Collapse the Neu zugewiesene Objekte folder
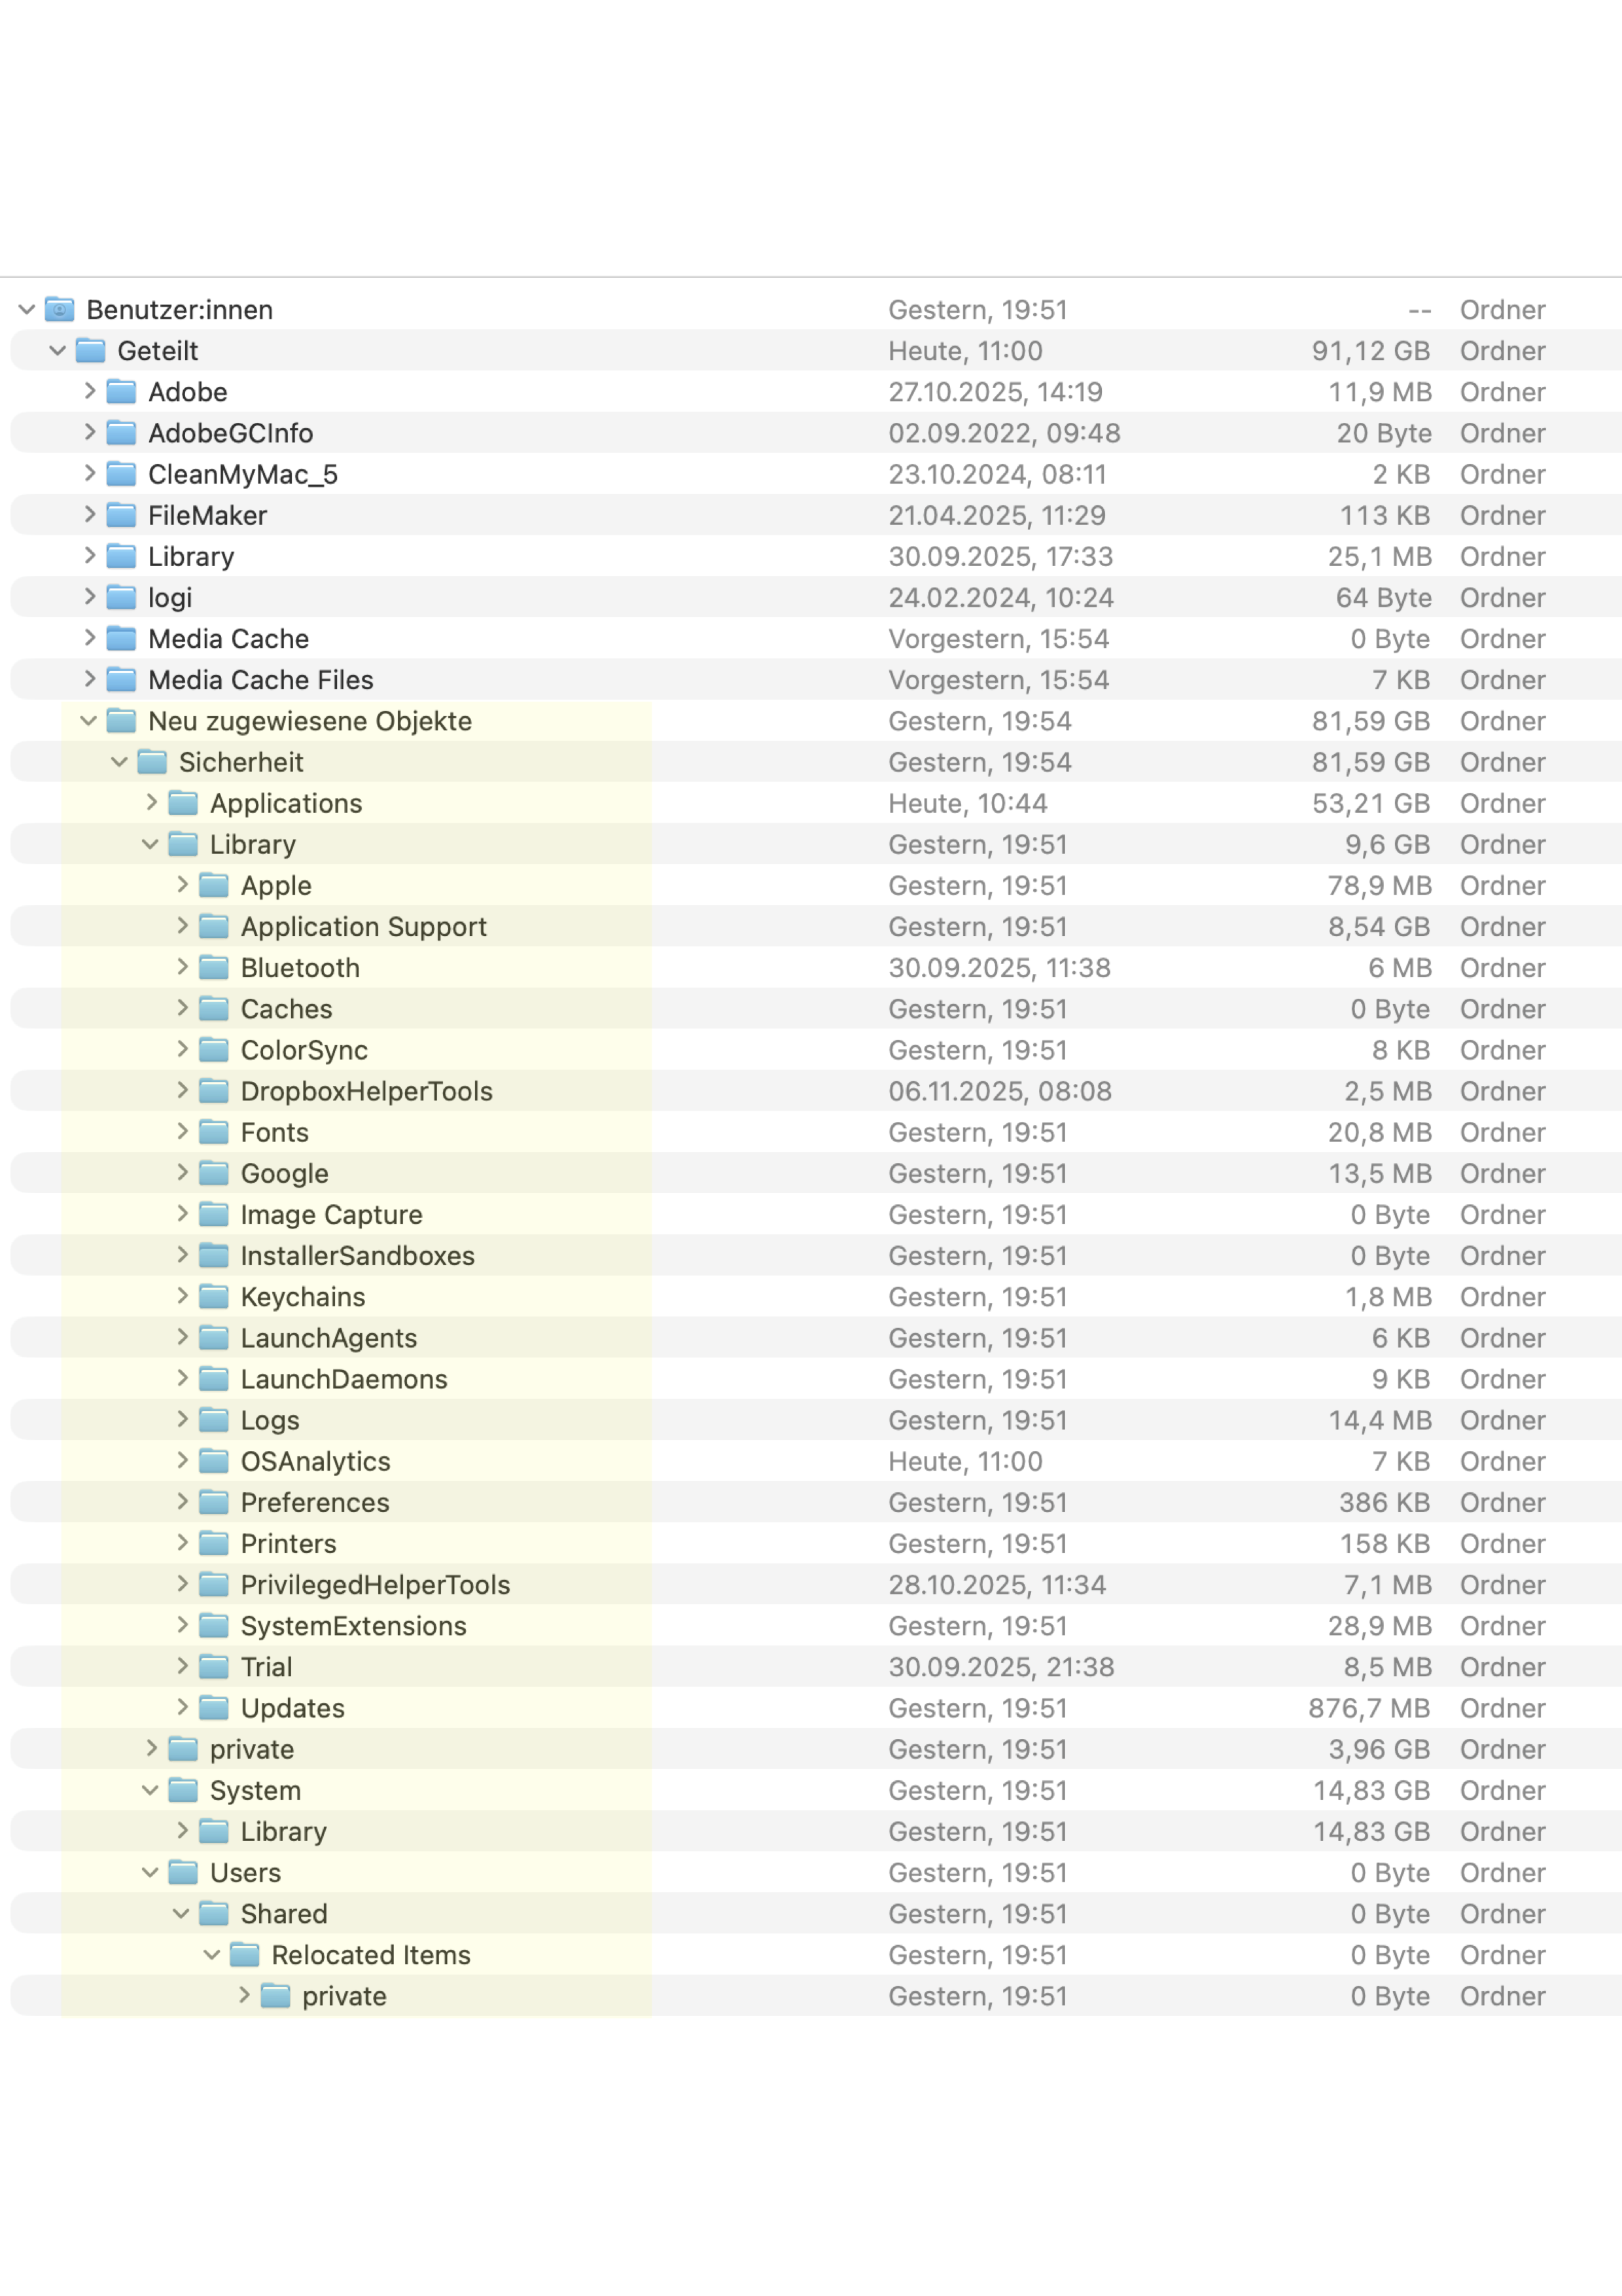The image size is (1622, 2296). pyautogui.click(x=89, y=721)
